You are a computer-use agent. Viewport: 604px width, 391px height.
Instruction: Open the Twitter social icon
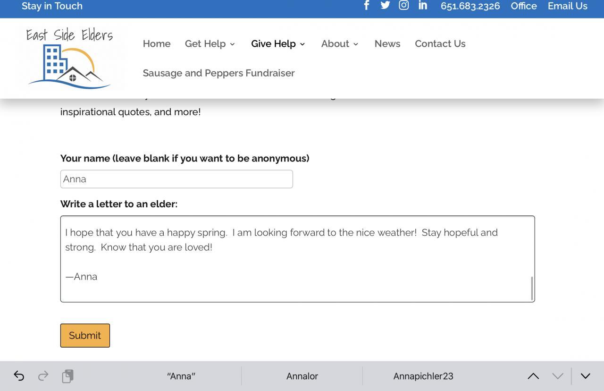click(x=385, y=5)
